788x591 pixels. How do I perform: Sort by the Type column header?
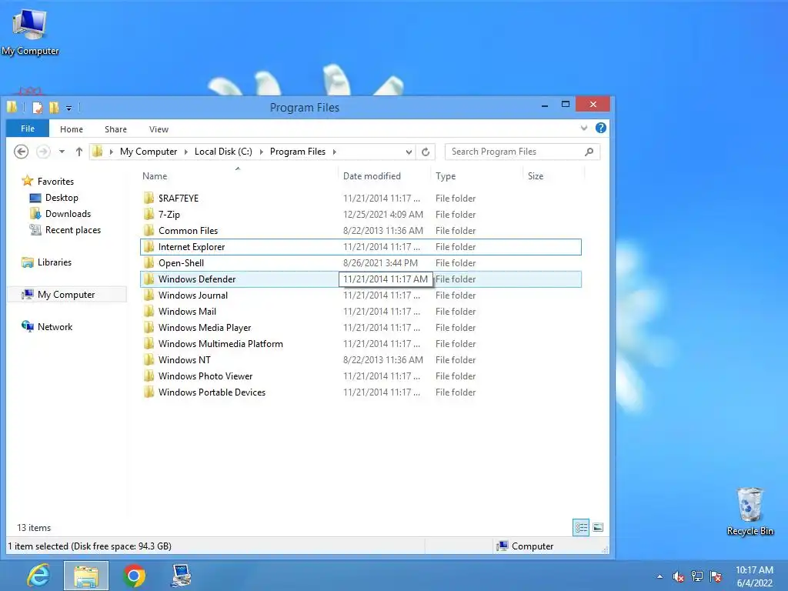pyautogui.click(x=476, y=176)
